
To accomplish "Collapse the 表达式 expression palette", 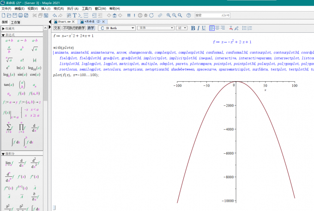I will pyautogui.click(x=3, y=35).
